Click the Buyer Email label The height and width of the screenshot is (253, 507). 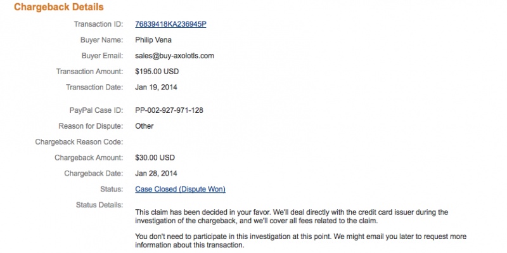coord(102,56)
